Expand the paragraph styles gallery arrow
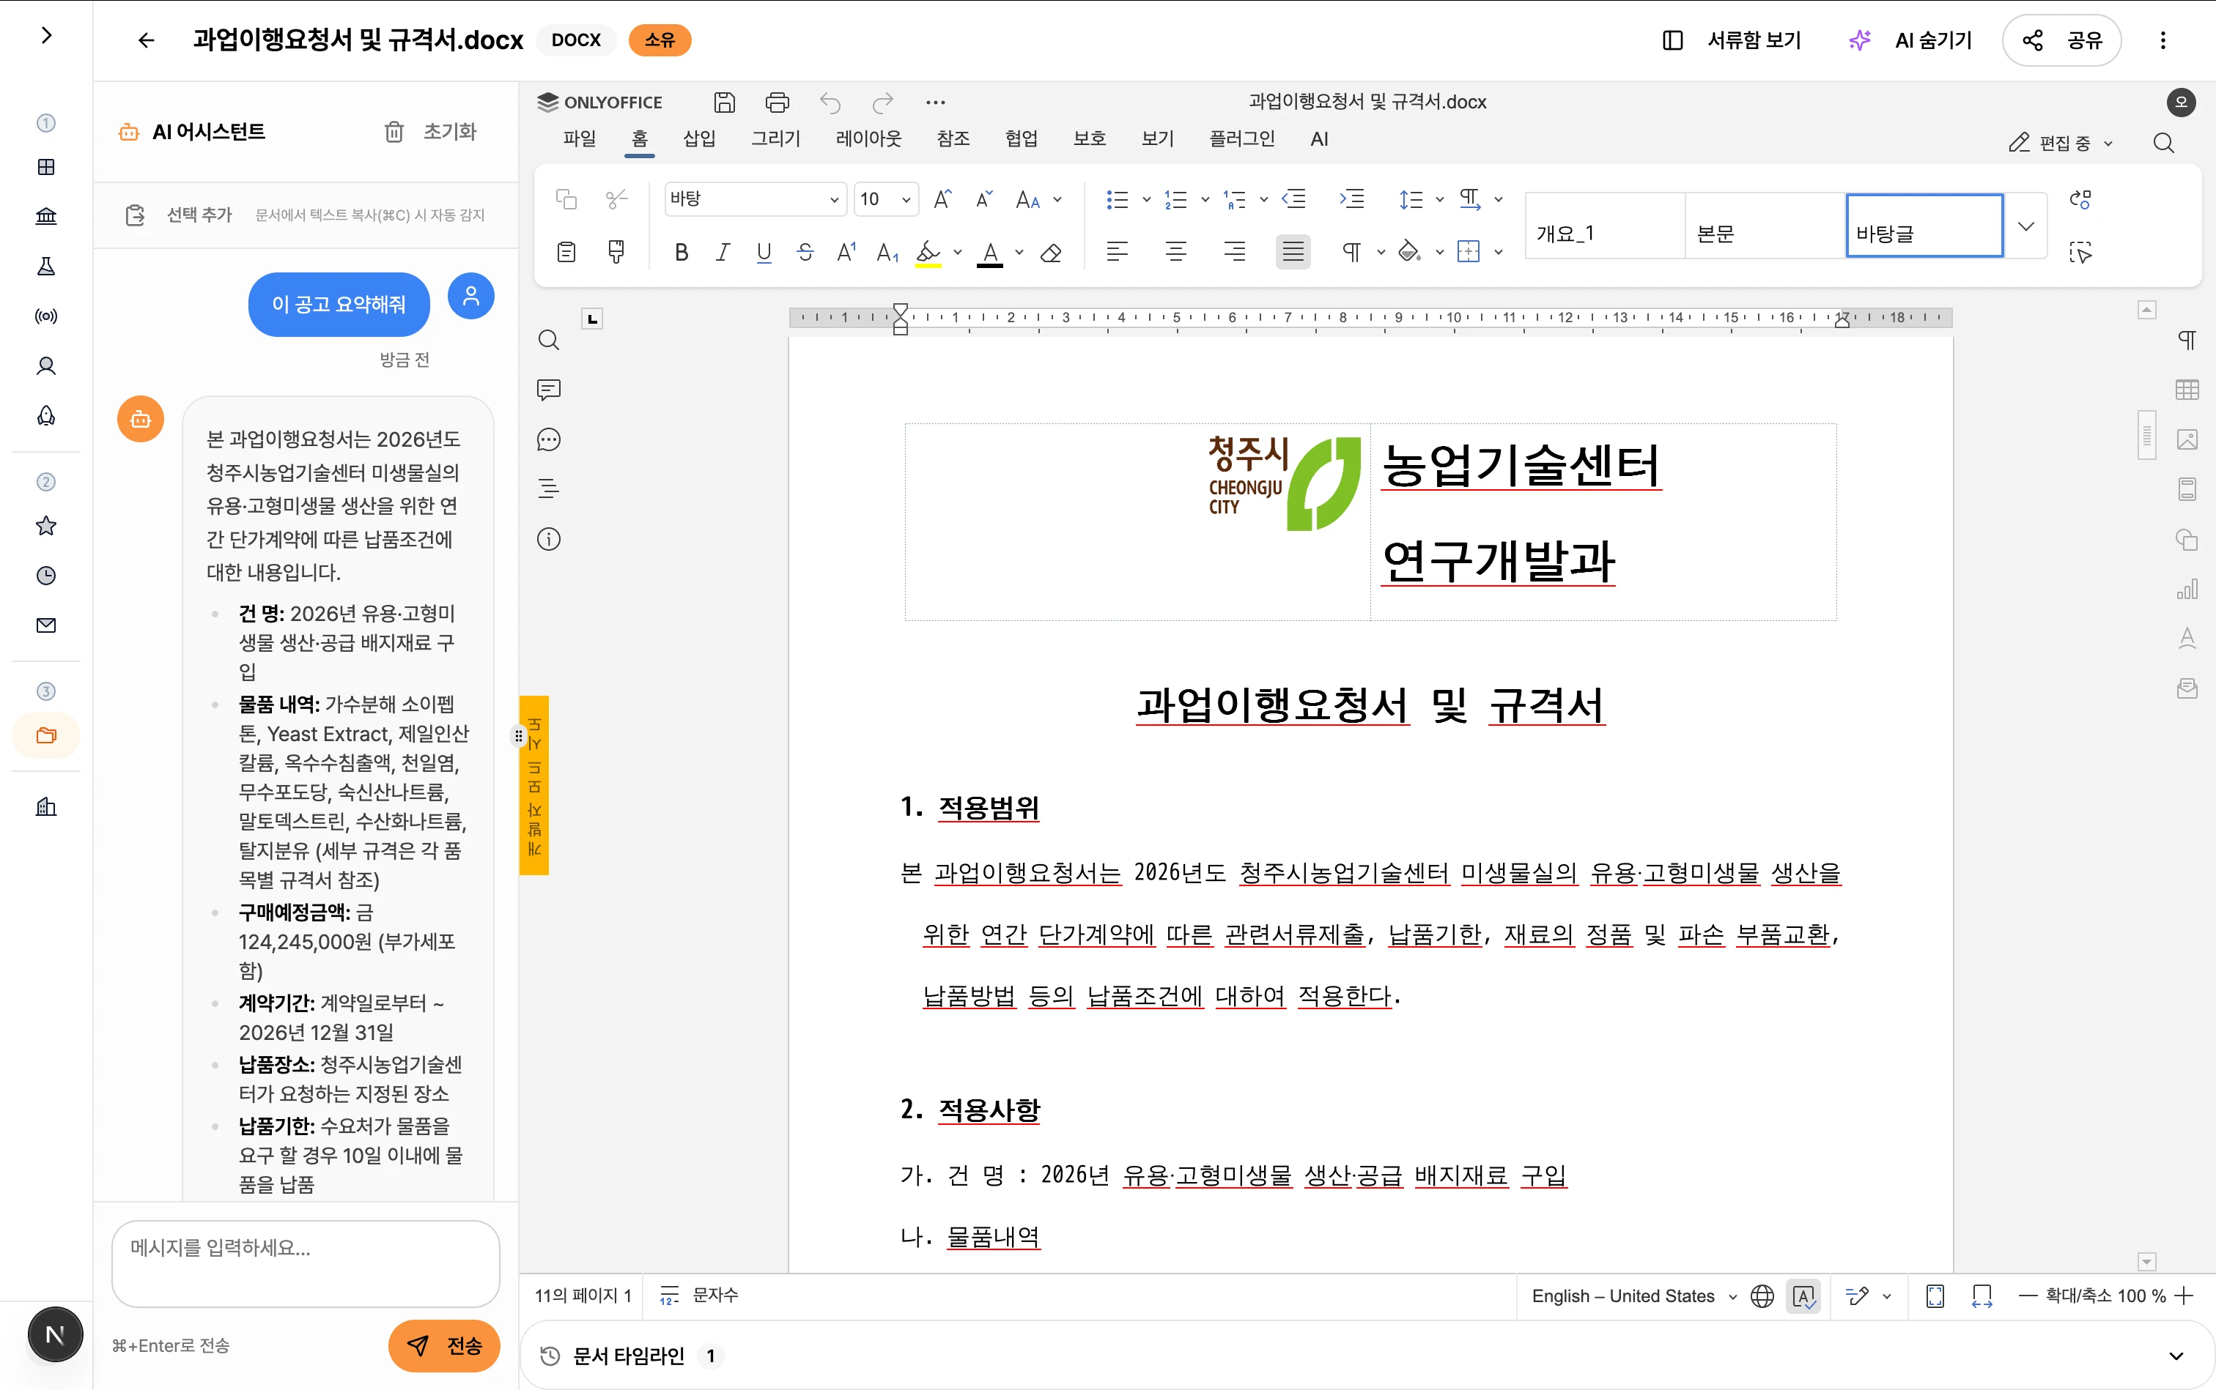This screenshot has width=2216, height=1390. [x=2025, y=226]
